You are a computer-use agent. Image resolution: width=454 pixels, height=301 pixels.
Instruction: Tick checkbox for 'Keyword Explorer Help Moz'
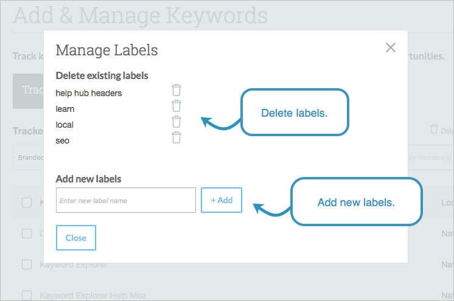27,296
